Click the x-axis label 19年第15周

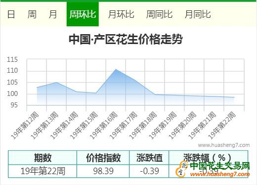point(84,125)
